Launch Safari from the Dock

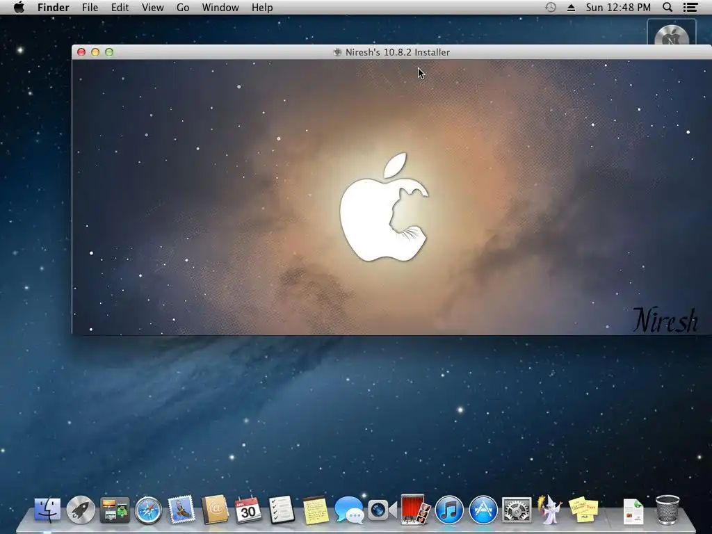(148, 510)
